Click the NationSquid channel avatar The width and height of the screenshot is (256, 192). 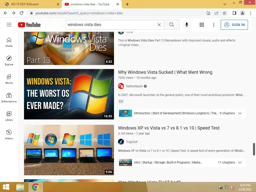[x=121, y=86]
